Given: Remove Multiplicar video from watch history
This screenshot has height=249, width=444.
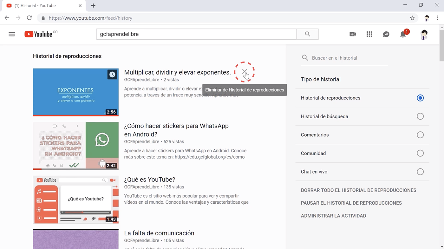Looking at the screenshot, I should pos(245,72).
